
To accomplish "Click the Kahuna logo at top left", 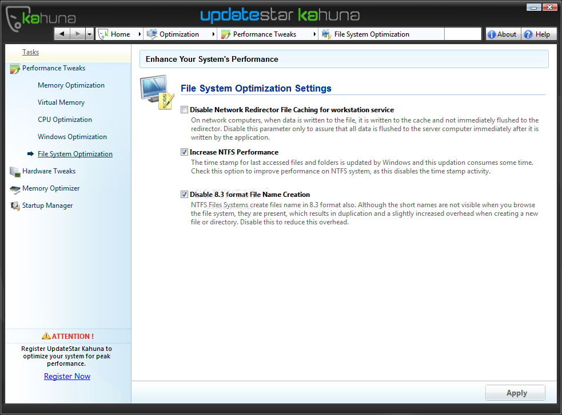I will 41,18.
